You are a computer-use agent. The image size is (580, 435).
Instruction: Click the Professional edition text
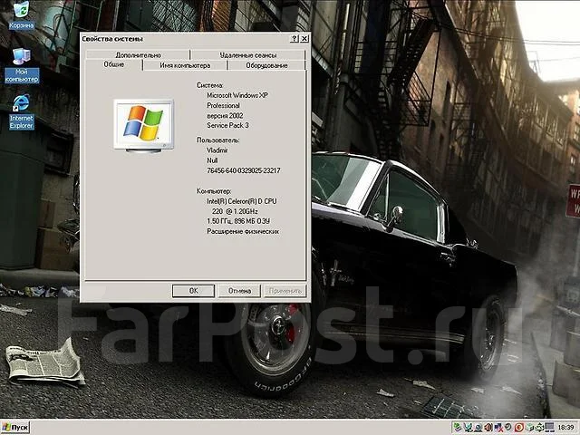click(x=223, y=105)
